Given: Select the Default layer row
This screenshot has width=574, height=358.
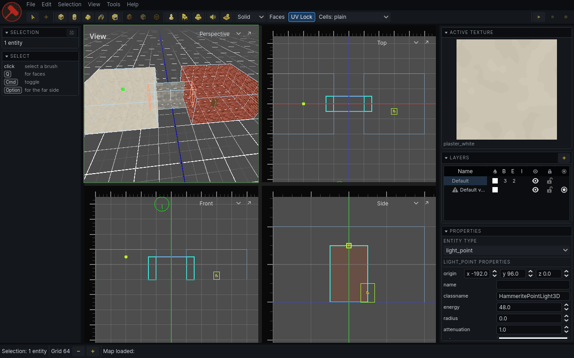Looking at the screenshot, I should (x=507, y=181).
